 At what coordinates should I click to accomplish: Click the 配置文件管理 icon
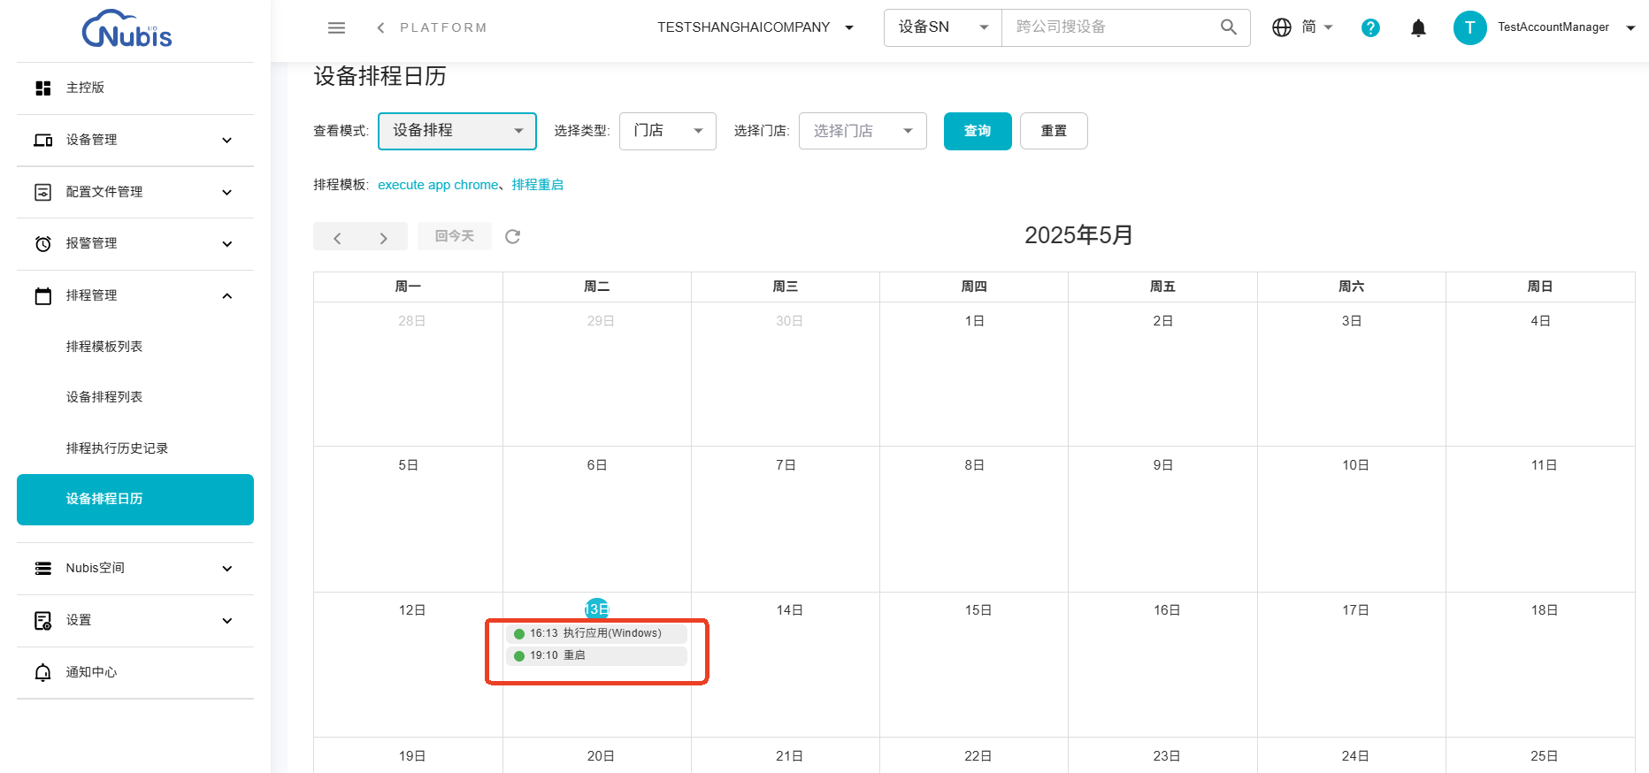(42, 192)
